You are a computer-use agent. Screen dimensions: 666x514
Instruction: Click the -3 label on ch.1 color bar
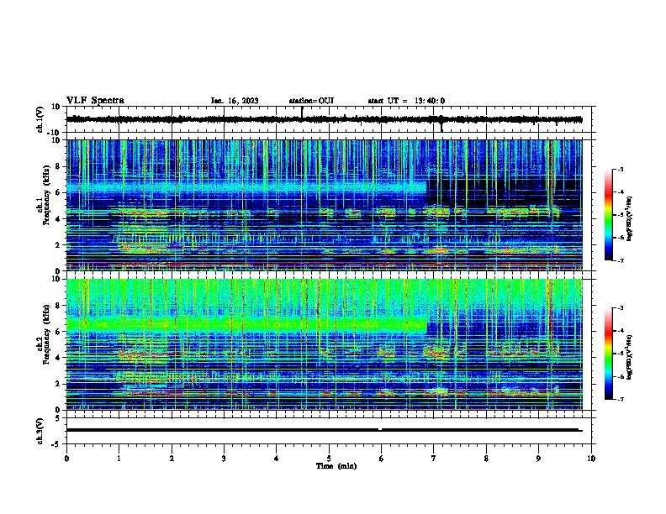tap(620, 170)
